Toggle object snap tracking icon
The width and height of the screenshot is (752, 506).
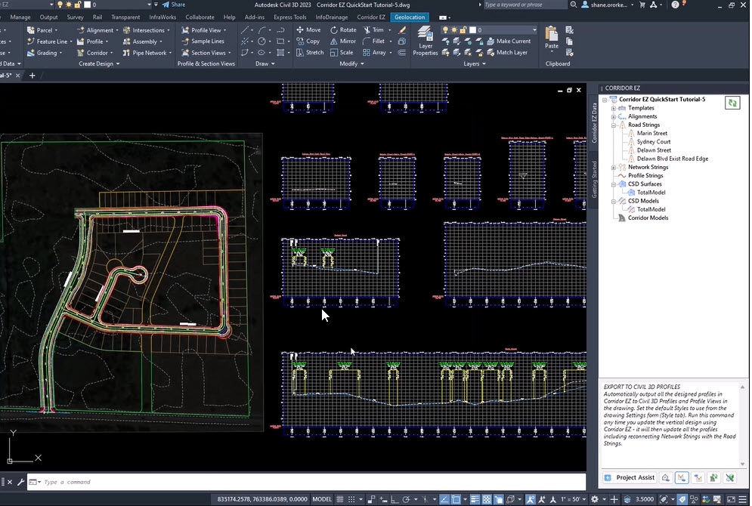[444, 499]
